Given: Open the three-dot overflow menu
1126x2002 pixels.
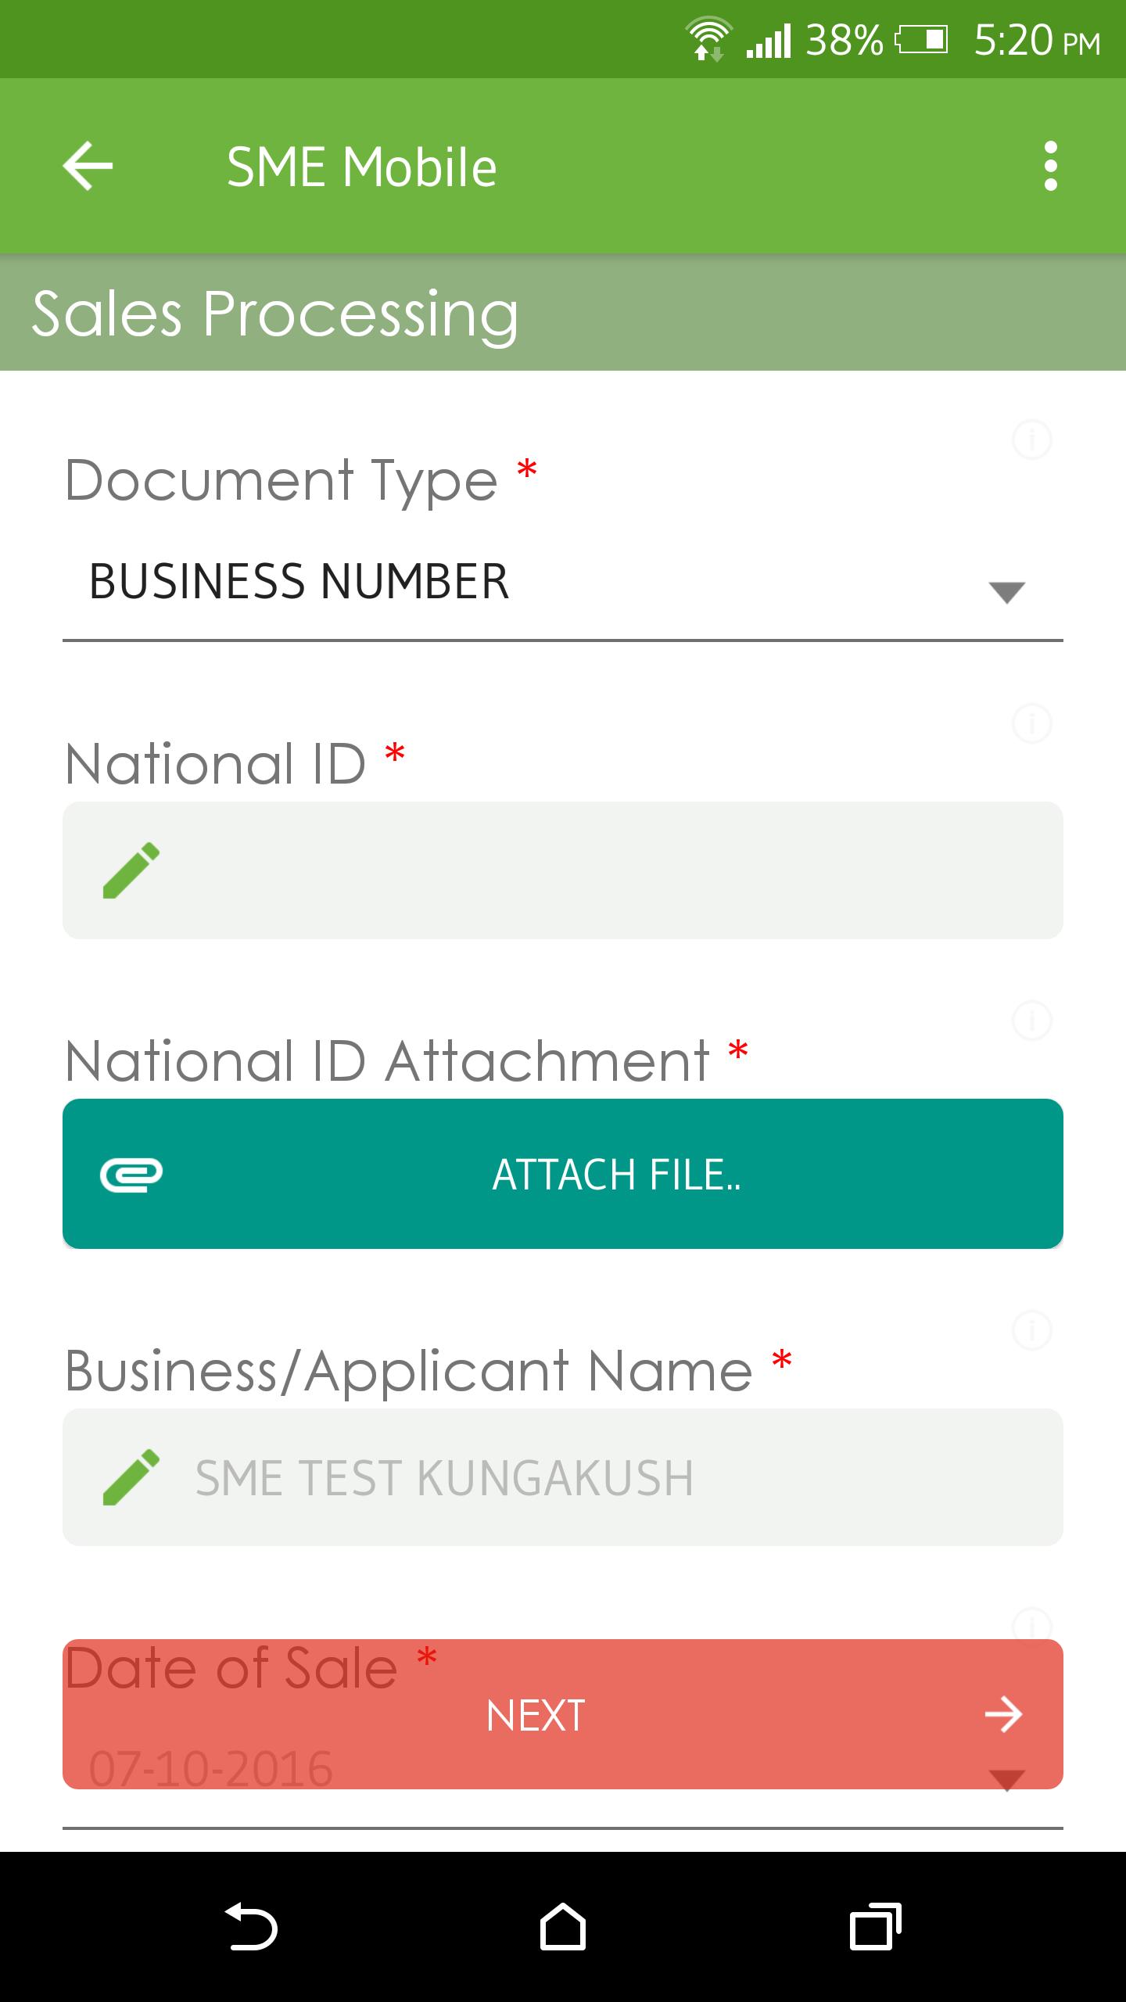Looking at the screenshot, I should coord(1050,166).
